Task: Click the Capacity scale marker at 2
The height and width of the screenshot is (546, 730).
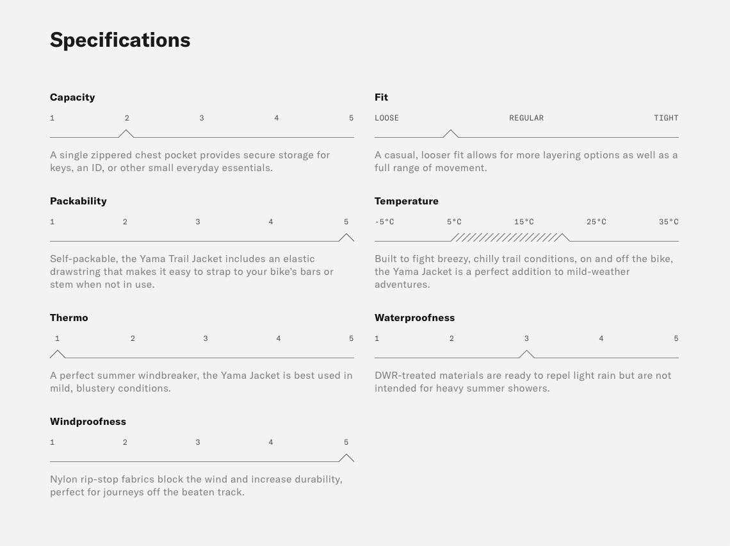Action: click(127, 133)
